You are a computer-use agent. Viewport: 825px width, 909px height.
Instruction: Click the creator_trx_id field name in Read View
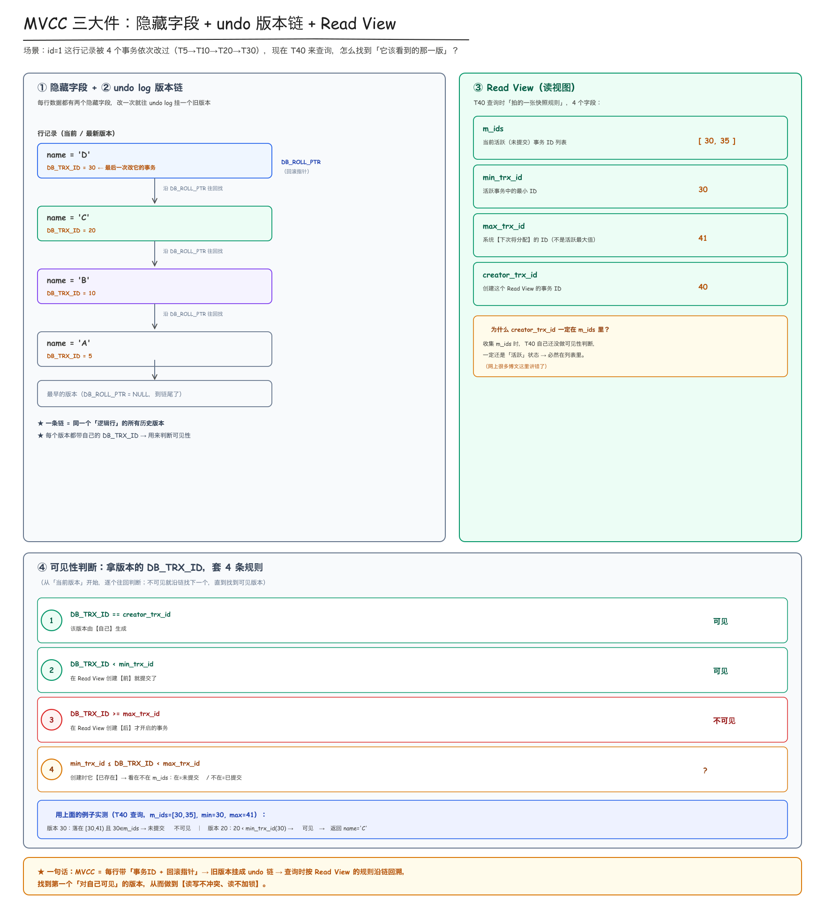click(510, 275)
